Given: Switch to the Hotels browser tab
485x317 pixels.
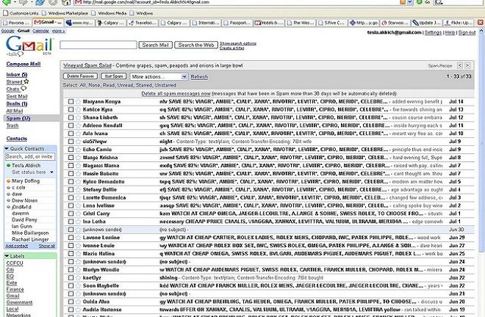Looking at the screenshot, I should [269, 23].
